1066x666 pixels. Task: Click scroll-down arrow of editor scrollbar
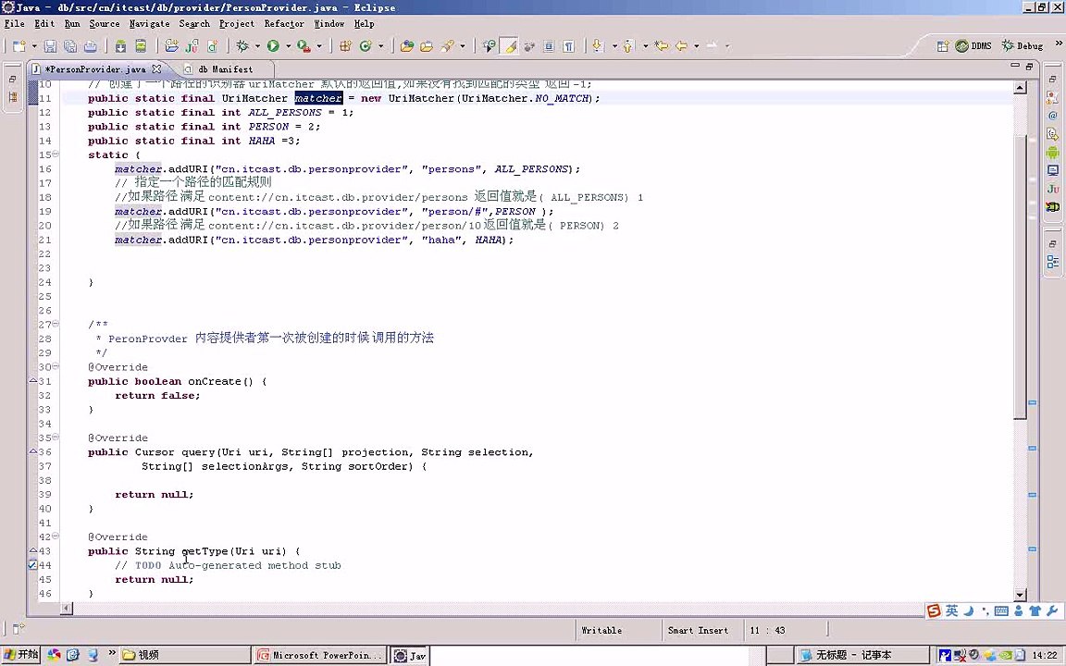(x=1020, y=595)
